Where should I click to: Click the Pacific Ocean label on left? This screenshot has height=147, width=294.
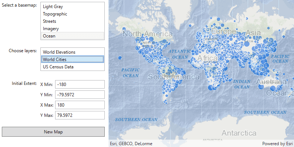(130, 72)
